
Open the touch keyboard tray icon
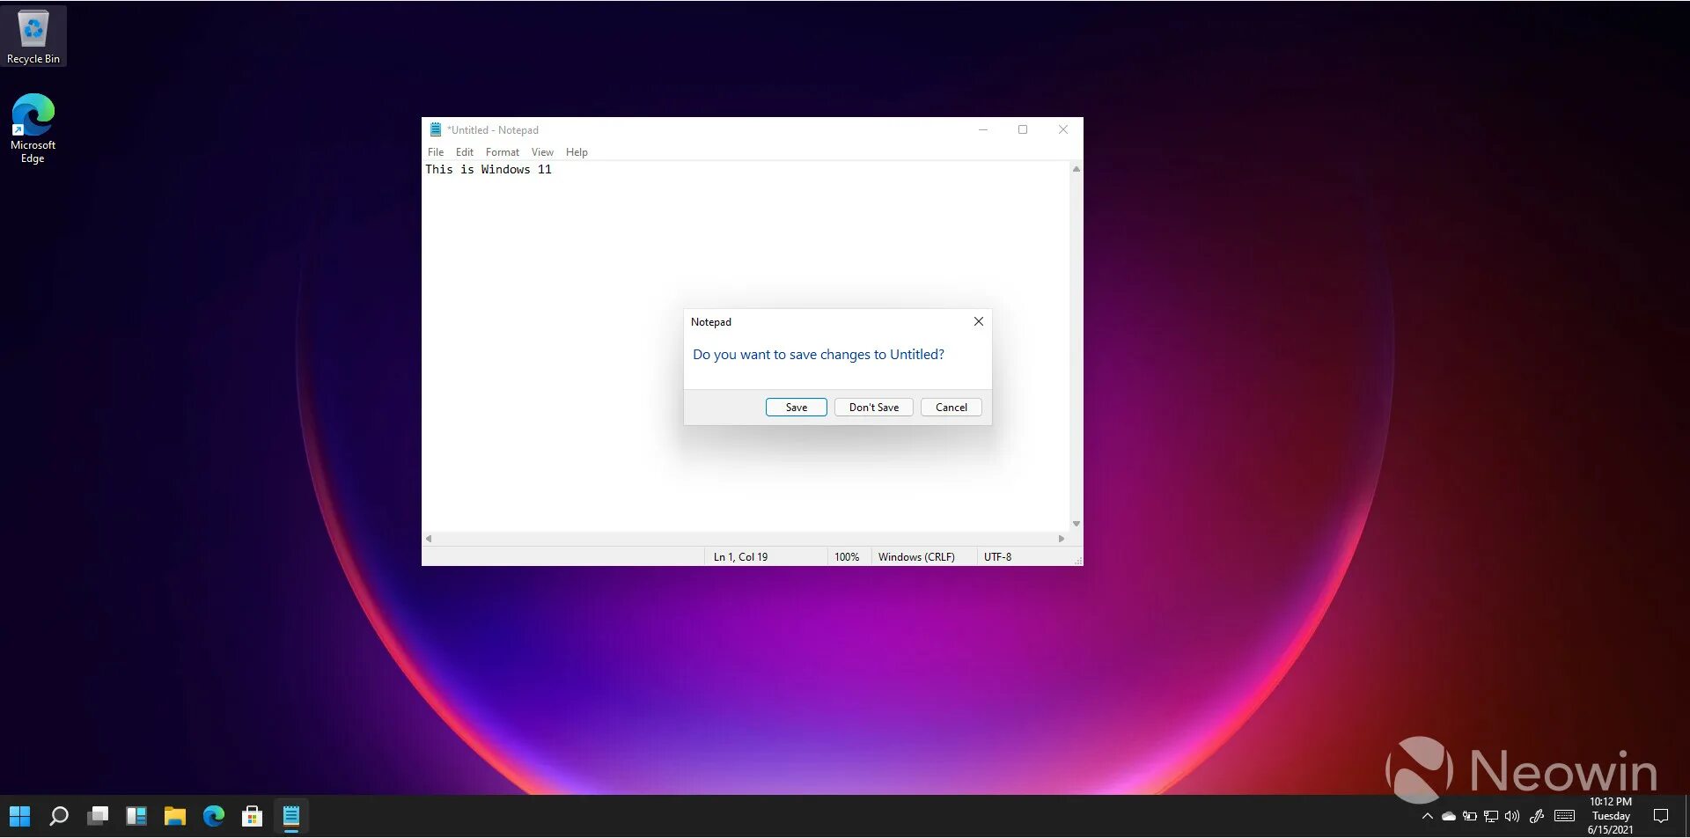(x=1564, y=816)
